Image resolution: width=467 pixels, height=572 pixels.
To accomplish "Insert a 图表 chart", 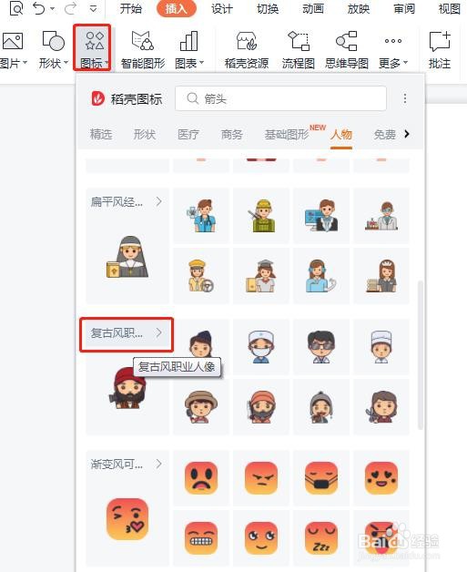I will pyautogui.click(x=188, y=49).
